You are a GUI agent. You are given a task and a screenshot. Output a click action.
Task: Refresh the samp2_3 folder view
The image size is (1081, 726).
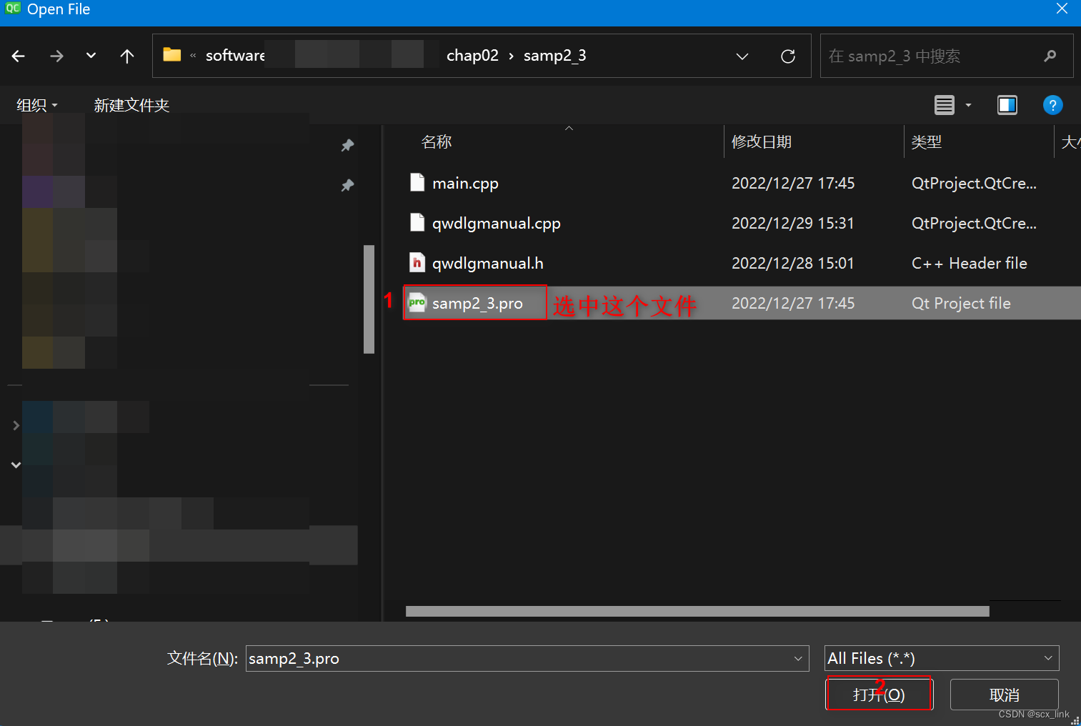[x=788, y=56]
